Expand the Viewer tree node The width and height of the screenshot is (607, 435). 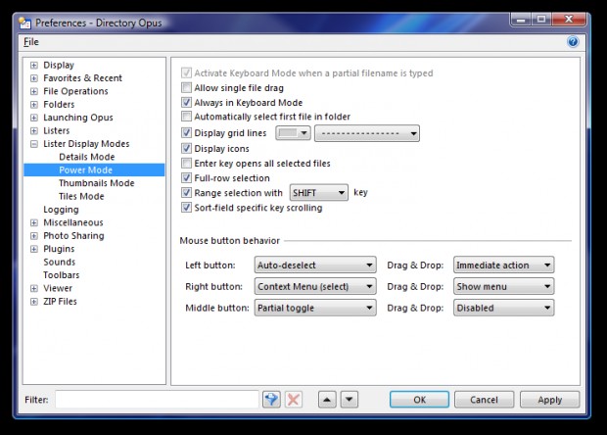point(34,288)
